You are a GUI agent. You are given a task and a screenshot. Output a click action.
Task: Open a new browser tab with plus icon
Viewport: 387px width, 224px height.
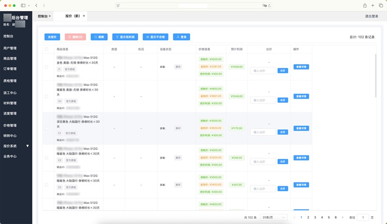373,5
